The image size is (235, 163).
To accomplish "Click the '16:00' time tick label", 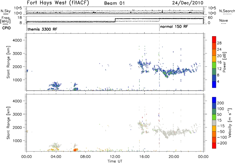I will click(x=144, y=157).
